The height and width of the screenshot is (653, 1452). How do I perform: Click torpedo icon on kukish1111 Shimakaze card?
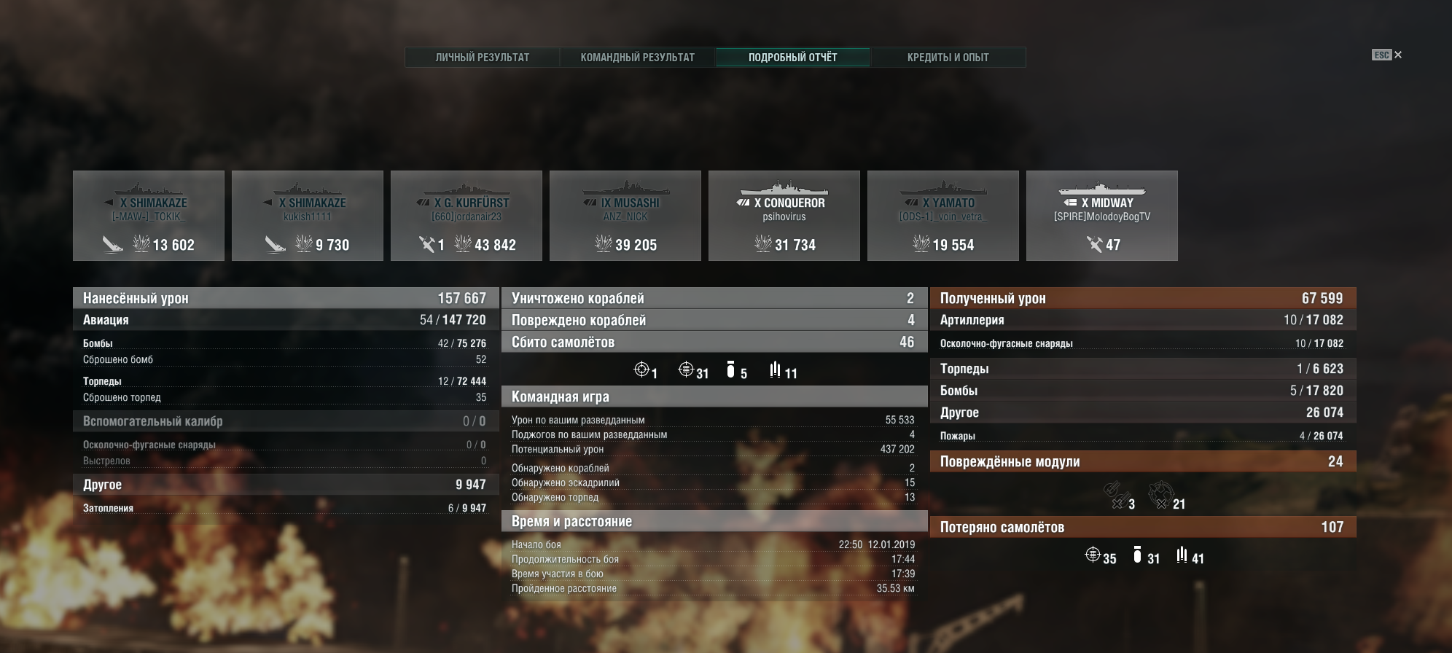pos(275,244)
